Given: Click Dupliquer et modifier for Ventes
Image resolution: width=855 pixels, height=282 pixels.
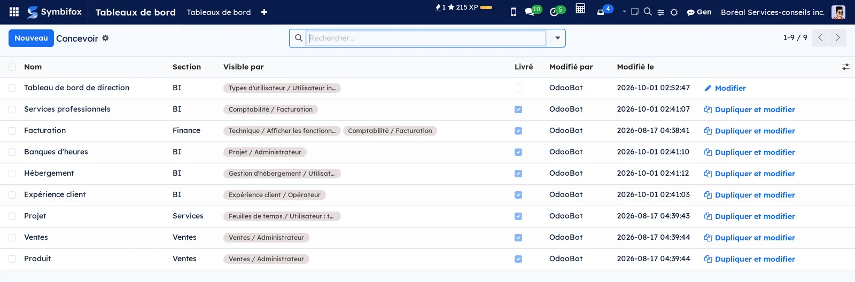Looking at the screenshot, I should click(750, 238).
